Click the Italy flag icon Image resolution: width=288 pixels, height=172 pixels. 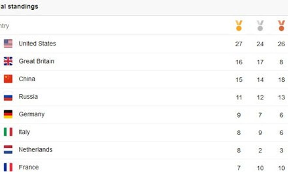pyautogui.click(x=8, y=132)
